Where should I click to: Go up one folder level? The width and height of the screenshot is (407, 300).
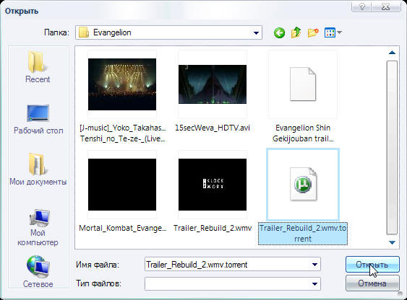296,32
